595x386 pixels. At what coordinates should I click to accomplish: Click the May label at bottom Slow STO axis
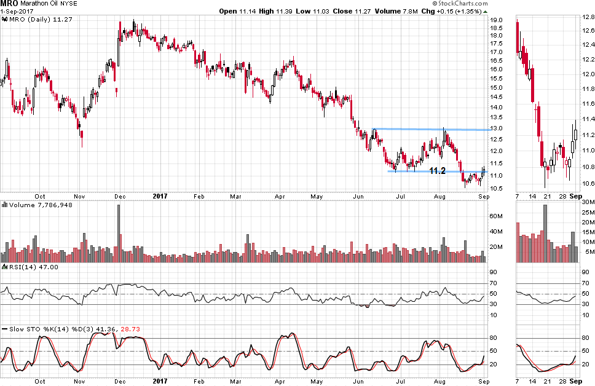(x=317, y=381)
